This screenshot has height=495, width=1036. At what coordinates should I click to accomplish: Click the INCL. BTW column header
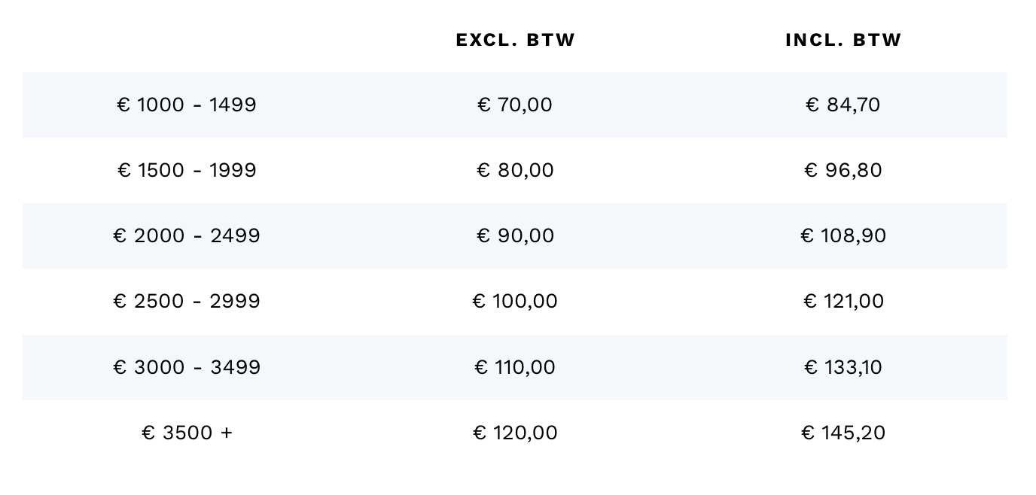[x=843, y=40]
